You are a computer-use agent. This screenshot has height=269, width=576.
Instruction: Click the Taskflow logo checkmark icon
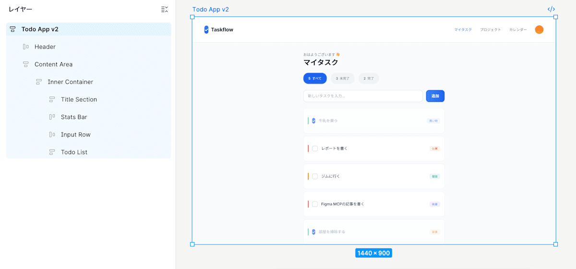206,30
